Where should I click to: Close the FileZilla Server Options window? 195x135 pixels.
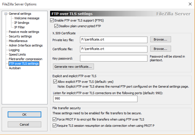pos(190,4)
